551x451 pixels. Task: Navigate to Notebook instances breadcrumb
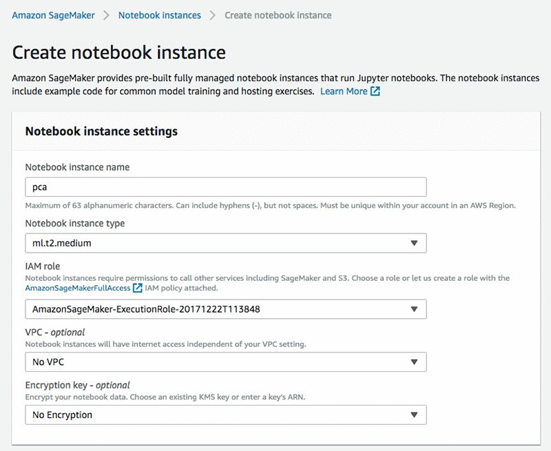[160, 14]
